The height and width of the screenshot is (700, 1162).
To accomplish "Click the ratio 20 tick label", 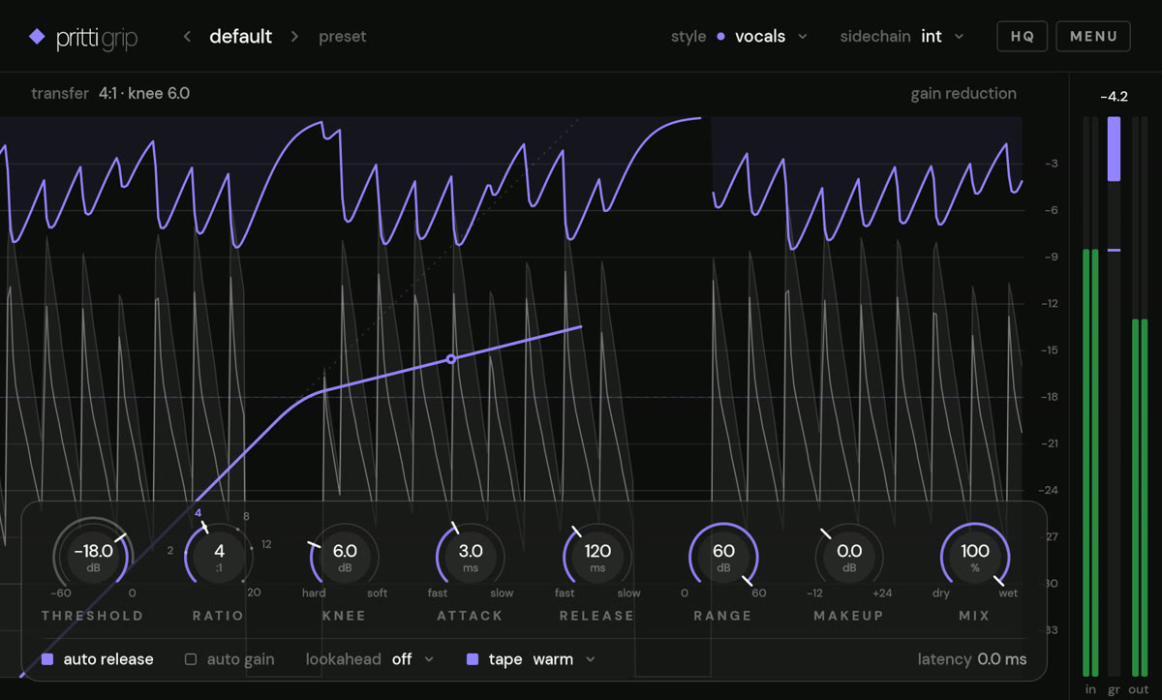I will tap(254, 593).
